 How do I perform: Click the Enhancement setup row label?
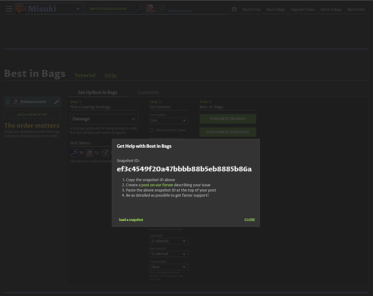[x=33, y=102]
